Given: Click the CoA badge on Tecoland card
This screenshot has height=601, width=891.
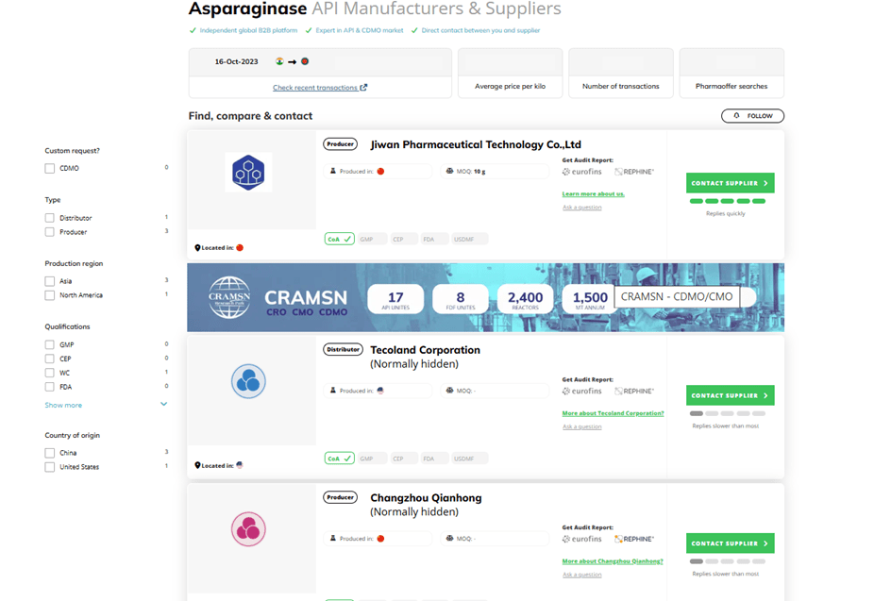Looking at the screenshot, I should pos(339,459).
